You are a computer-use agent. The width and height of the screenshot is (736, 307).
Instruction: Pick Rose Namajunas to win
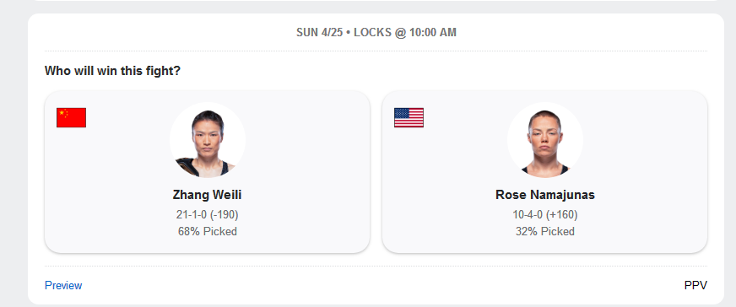(544, 171)
